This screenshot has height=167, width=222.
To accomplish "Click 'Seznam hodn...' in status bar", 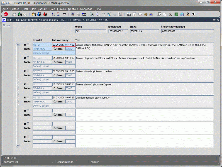I will (66, 162).
